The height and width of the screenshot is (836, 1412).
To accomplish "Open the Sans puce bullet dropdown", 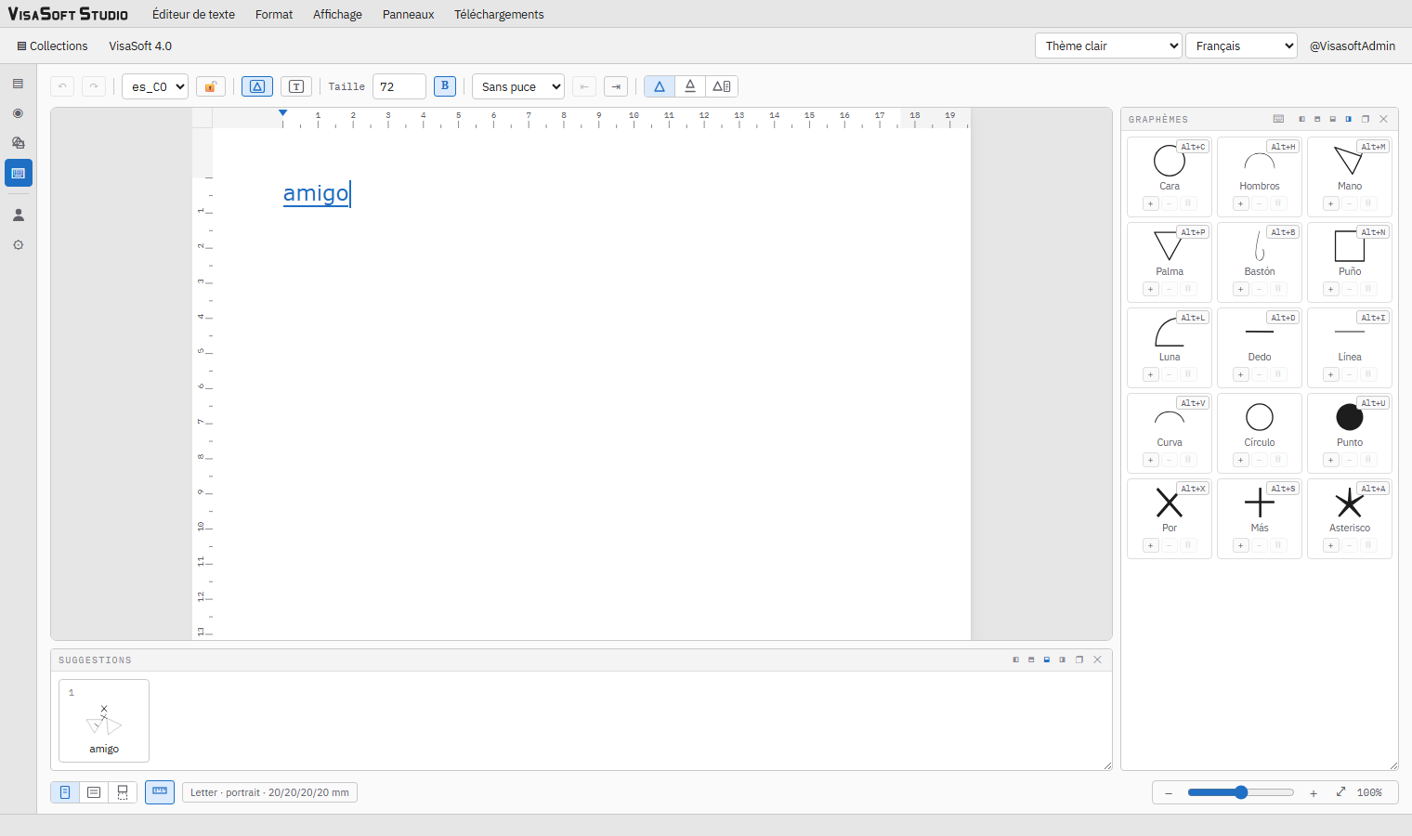I will (x=518, y=86).
